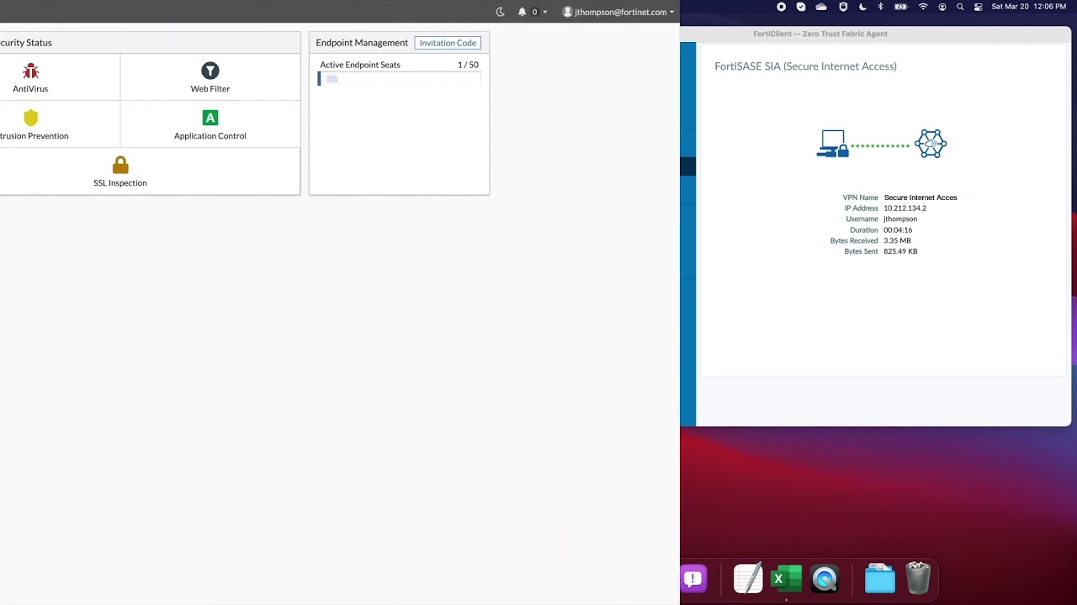Click the screen recording stop icon in menu bar
1077x605 pixels.
pyautogui.click(x=782, y=7)
